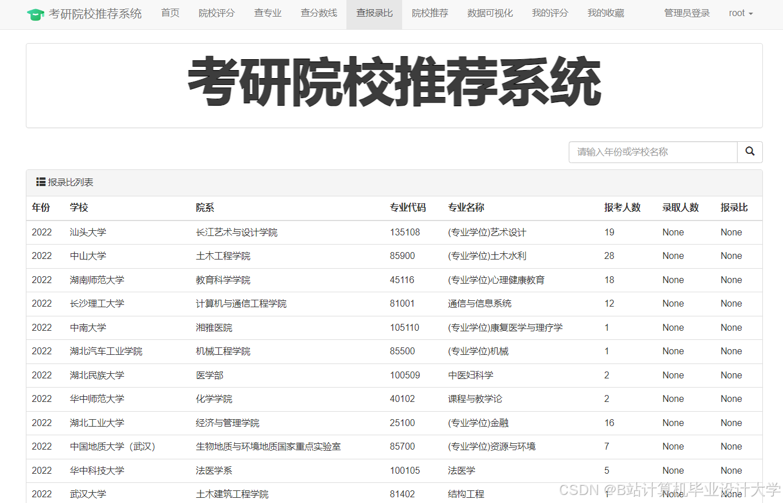783x503 pixels.
Task: Open the root user dropdown
Action: pos(740,13)
